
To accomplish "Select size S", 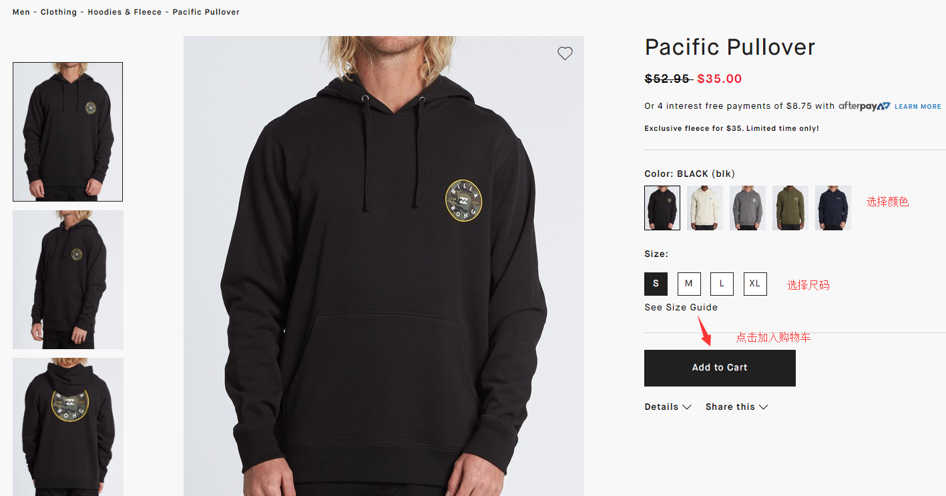I will (656, 284).
